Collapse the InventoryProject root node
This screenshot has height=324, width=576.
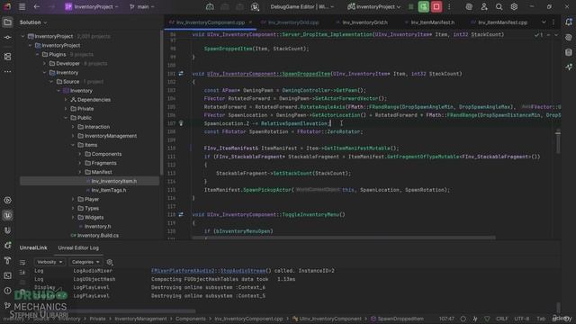coord(23,36)
